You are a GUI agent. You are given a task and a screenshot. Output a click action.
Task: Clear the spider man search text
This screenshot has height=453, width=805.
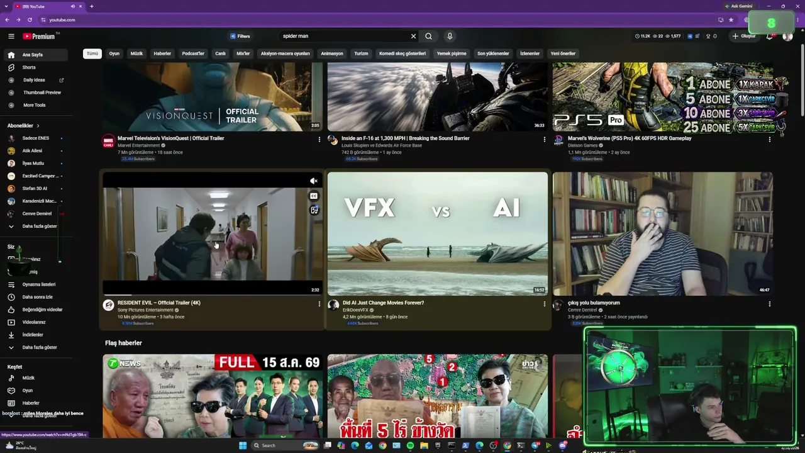[x=413, y=36]
